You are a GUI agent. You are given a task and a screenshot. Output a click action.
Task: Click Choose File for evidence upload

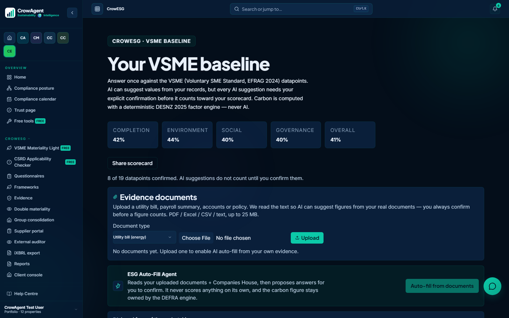[x=196, y=238]
